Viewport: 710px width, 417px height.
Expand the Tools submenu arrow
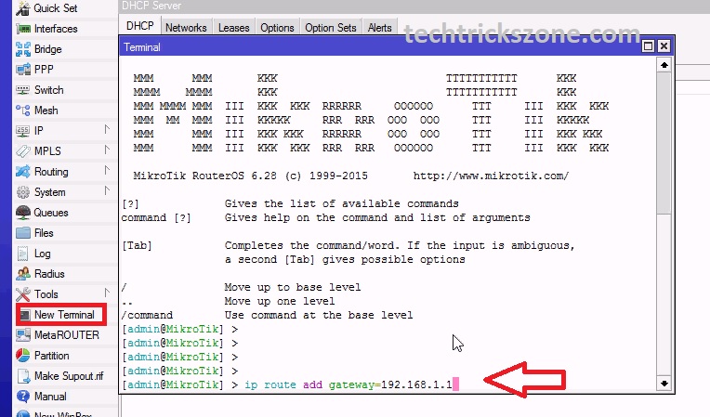tap(107, 294)
